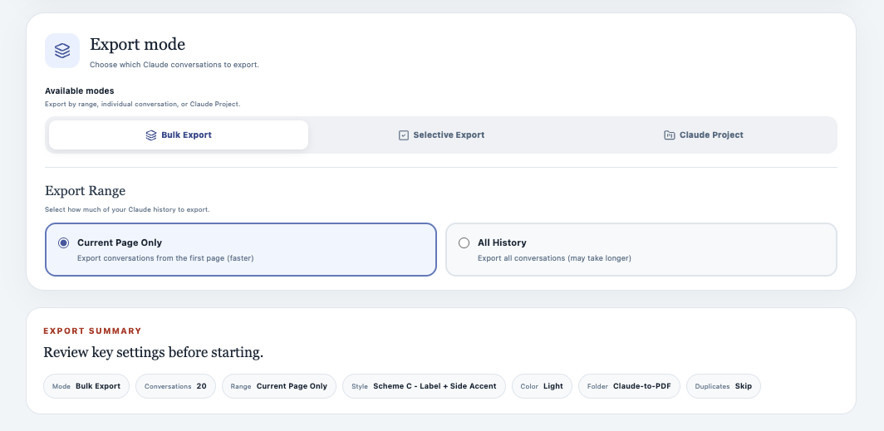Screen dimensions: 884x431
Task: Switch to the Bulk Export tab
Action: point(179,135)
